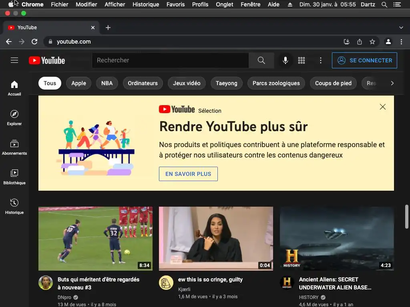The height and width of the screenshot is (307, 410).
Task: Open the YouTube hamburger guide menu
Action: (14, 60)
